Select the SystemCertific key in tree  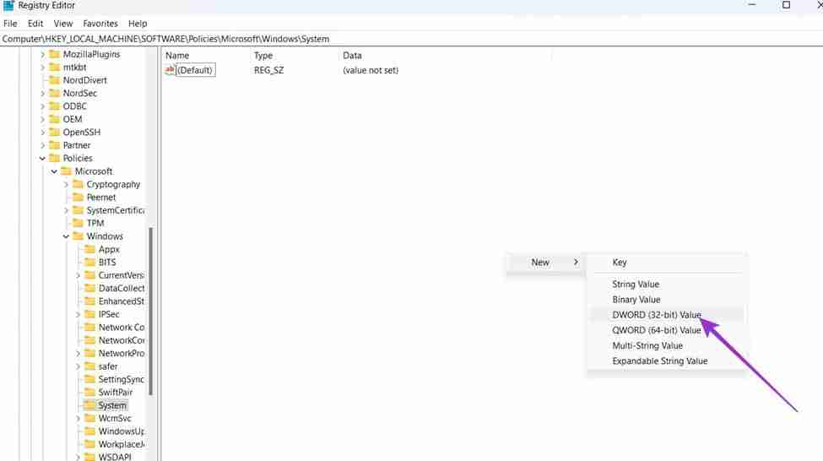[116, 210]
